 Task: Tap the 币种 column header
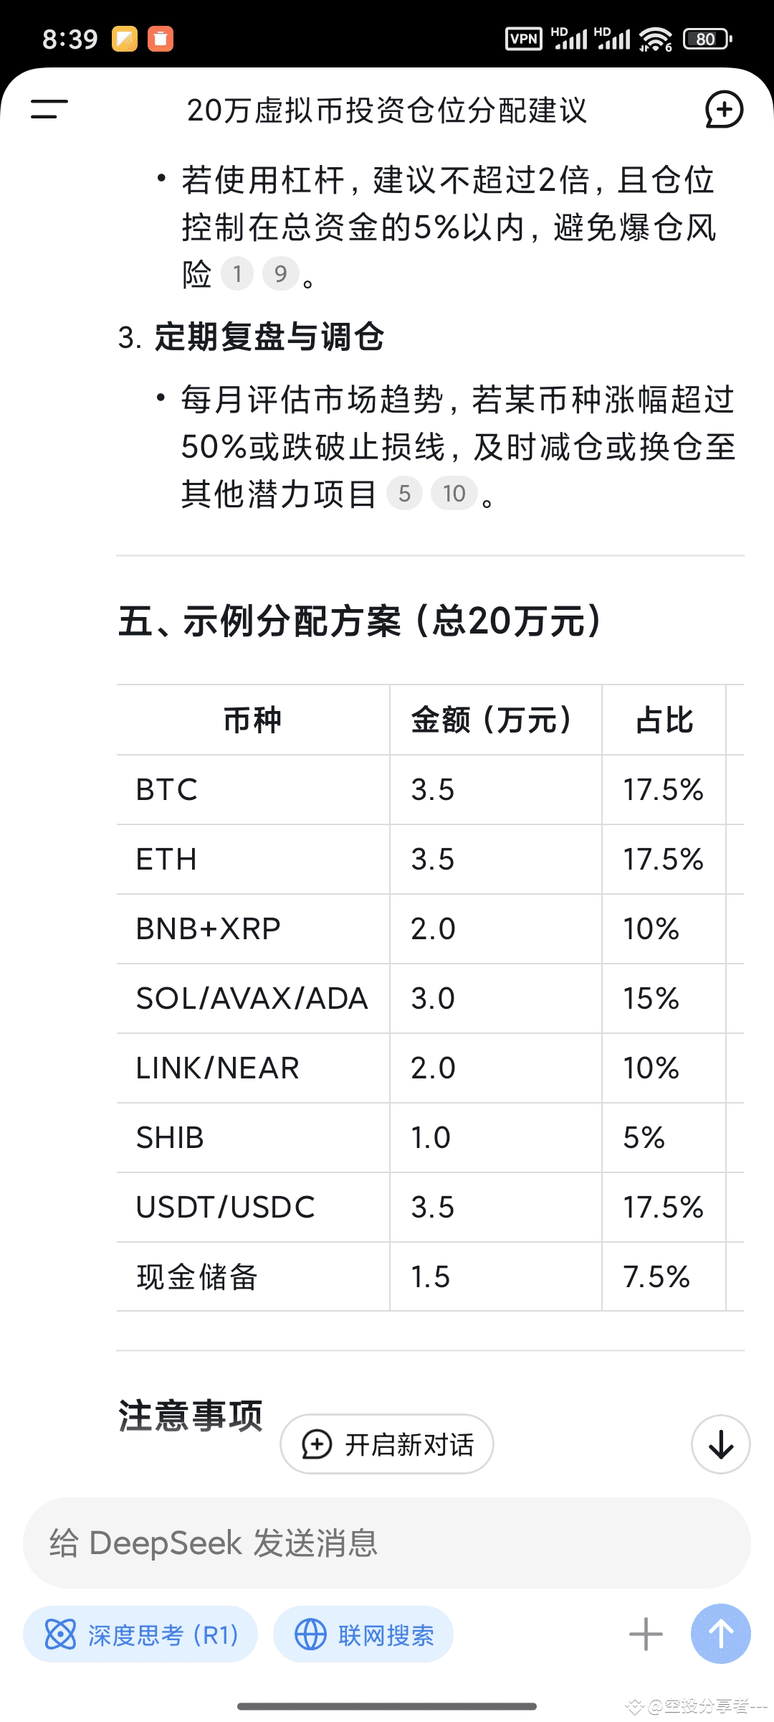(x=252, y=720)
